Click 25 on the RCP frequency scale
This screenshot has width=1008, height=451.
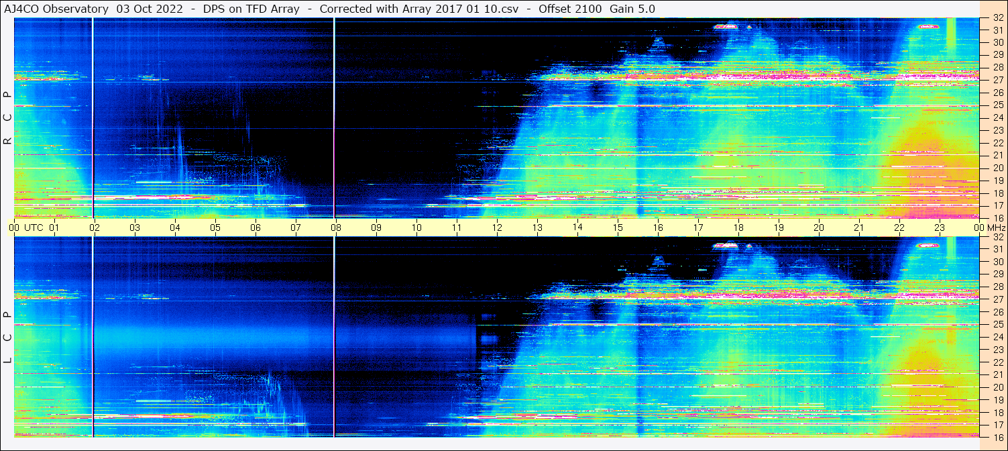pos(997,105)
